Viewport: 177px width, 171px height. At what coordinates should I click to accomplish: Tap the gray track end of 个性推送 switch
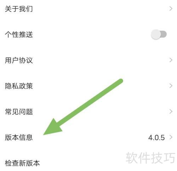point(164,34)
